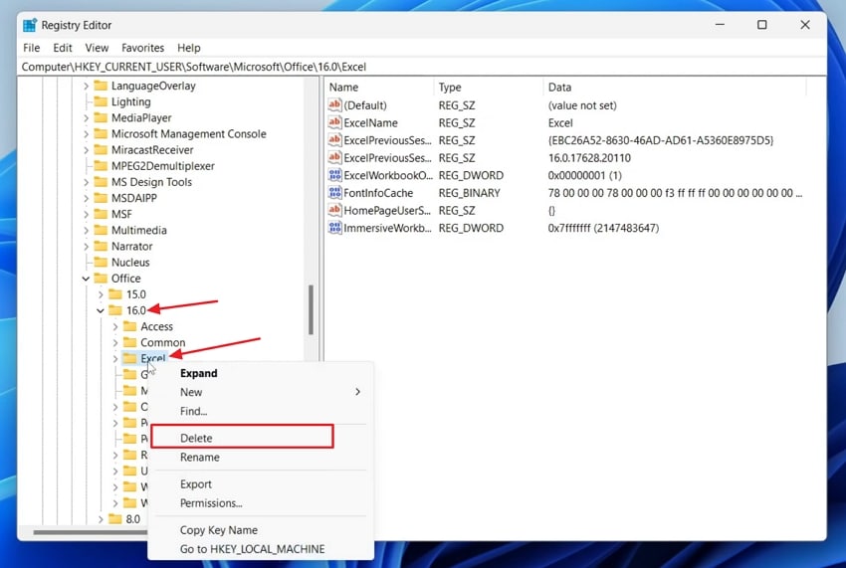Click the 0x7fffffff (2147483647) data value
The image size is (846, 568).
[x=603, y=228]
